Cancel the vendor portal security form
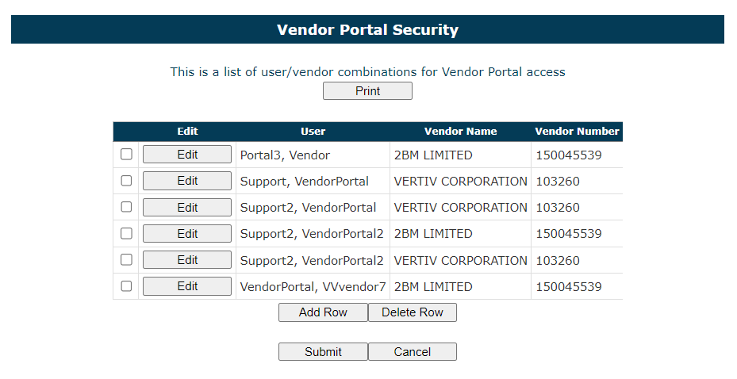The height and width of the screenshot is (379, 737). [x=413, y=352]
